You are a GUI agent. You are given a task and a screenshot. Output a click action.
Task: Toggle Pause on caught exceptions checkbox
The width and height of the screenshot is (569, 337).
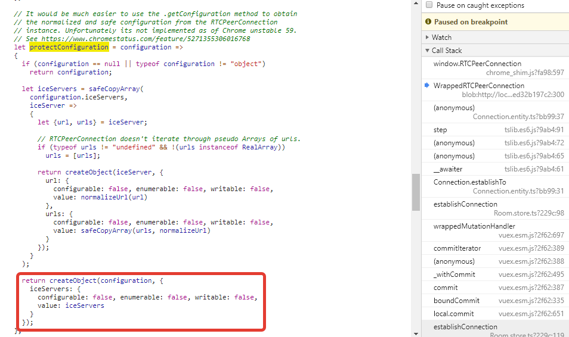point(429,5)
